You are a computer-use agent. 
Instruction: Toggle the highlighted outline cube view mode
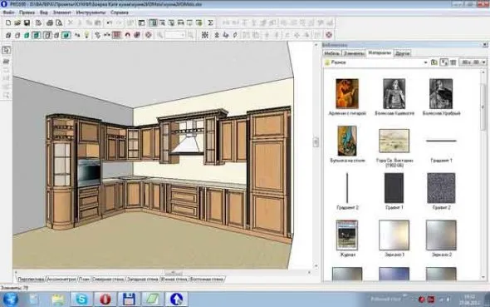47,35
